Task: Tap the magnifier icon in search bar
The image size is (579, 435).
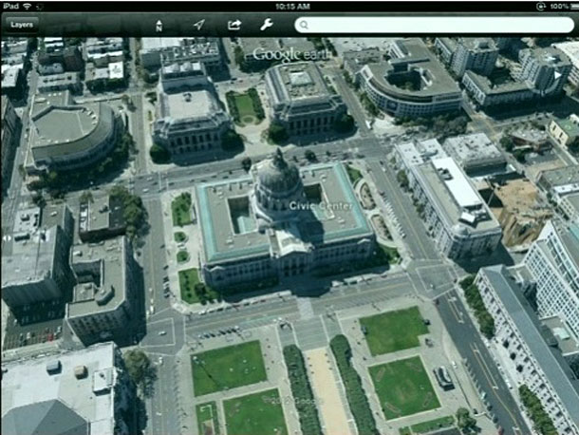Action: [x=304, y=26]
